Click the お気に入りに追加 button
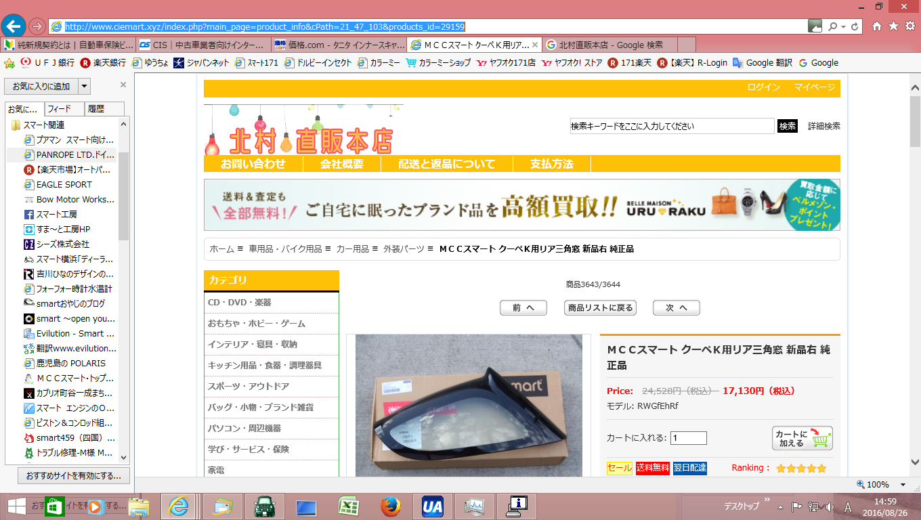 [x=41, y=86]
